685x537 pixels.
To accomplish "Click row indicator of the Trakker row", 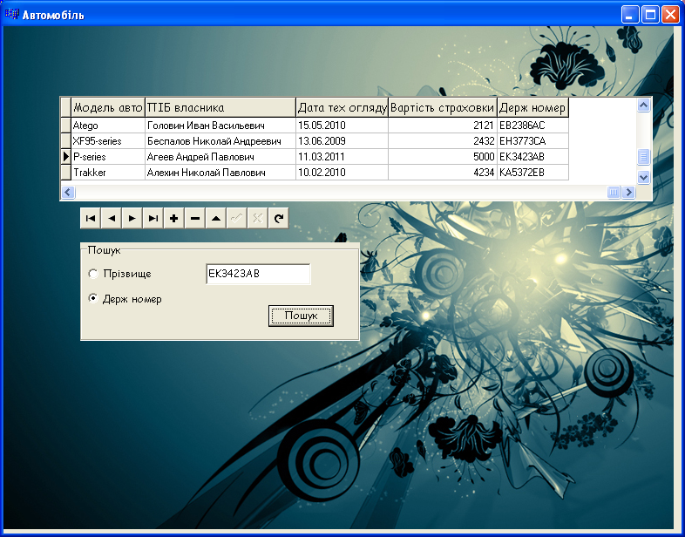I will (x=65, y=173).
